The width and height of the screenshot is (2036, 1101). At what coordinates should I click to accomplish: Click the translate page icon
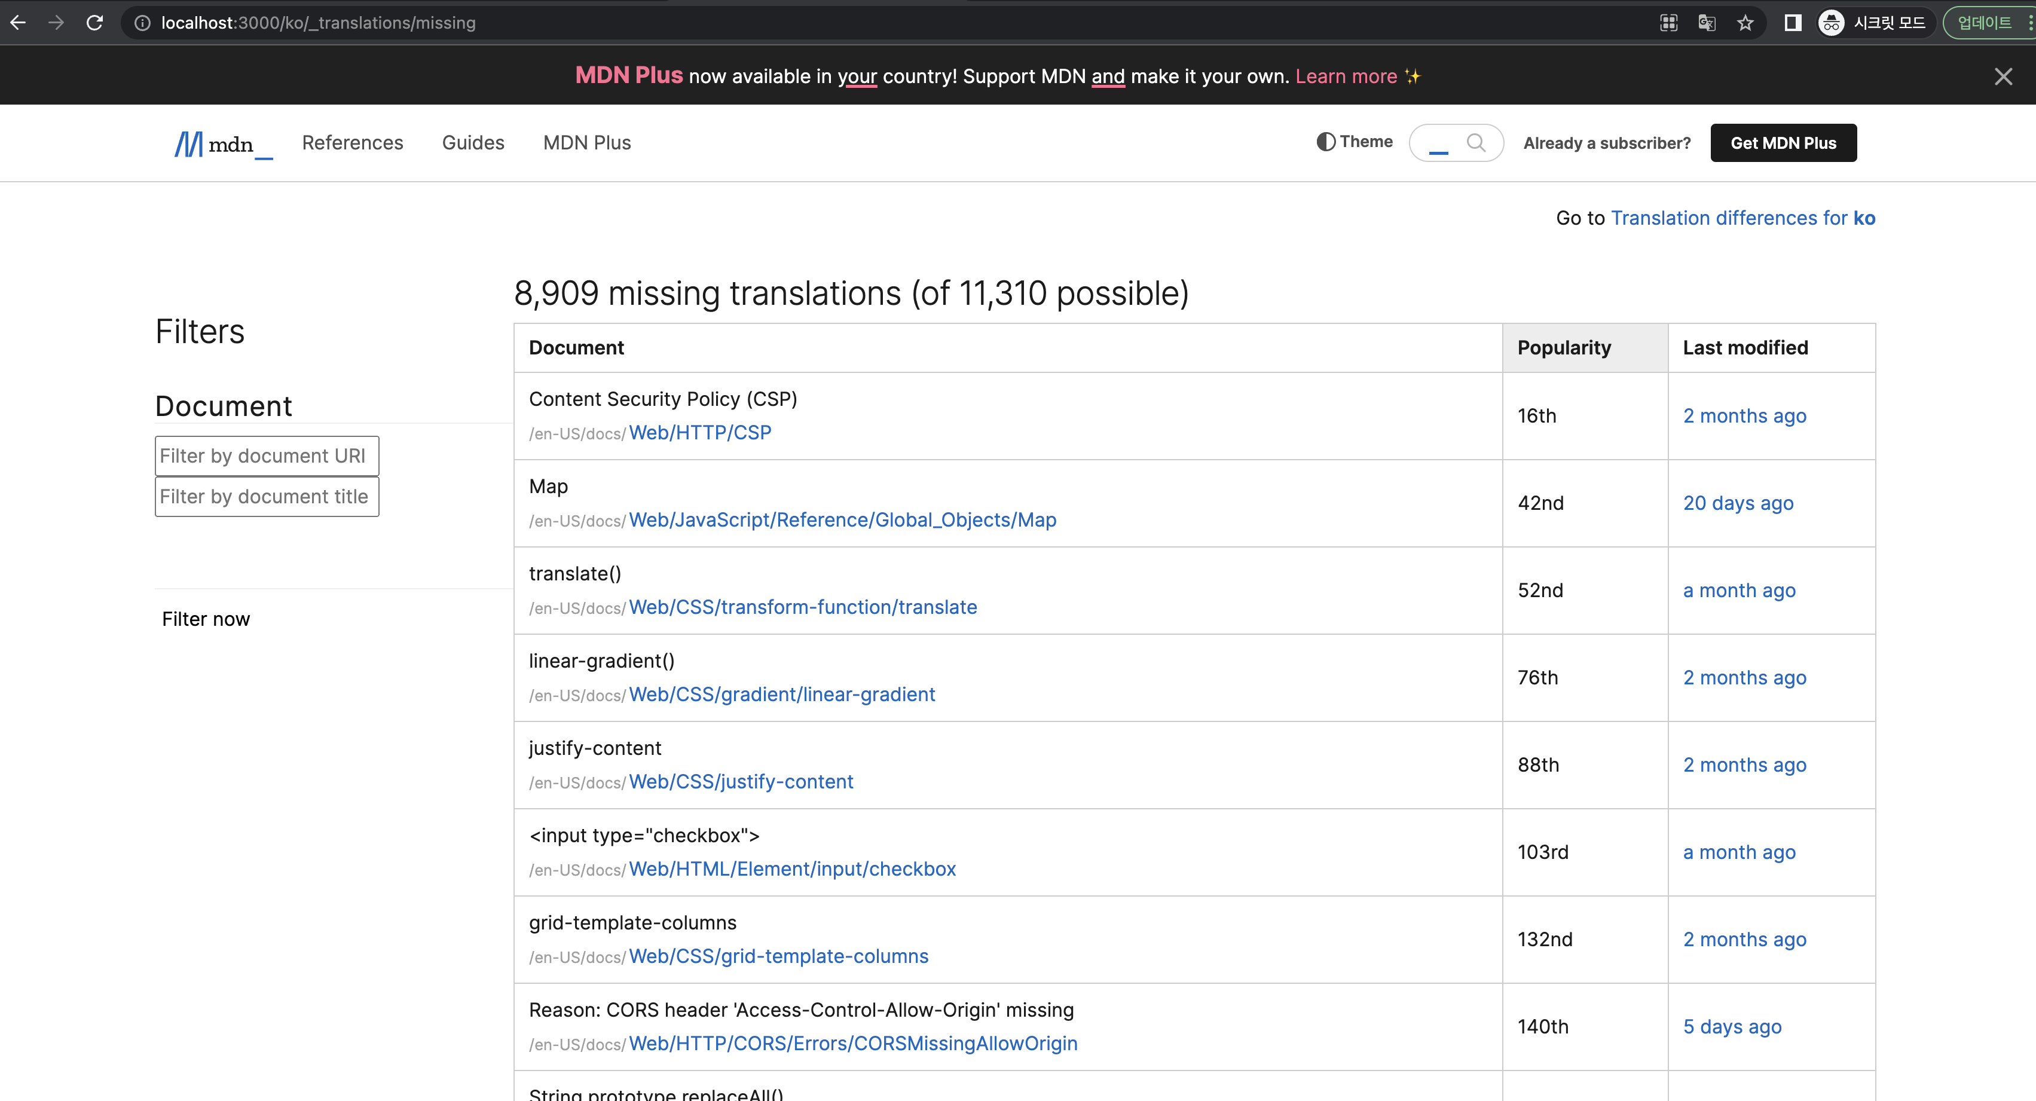click(x=1707, y=23)
